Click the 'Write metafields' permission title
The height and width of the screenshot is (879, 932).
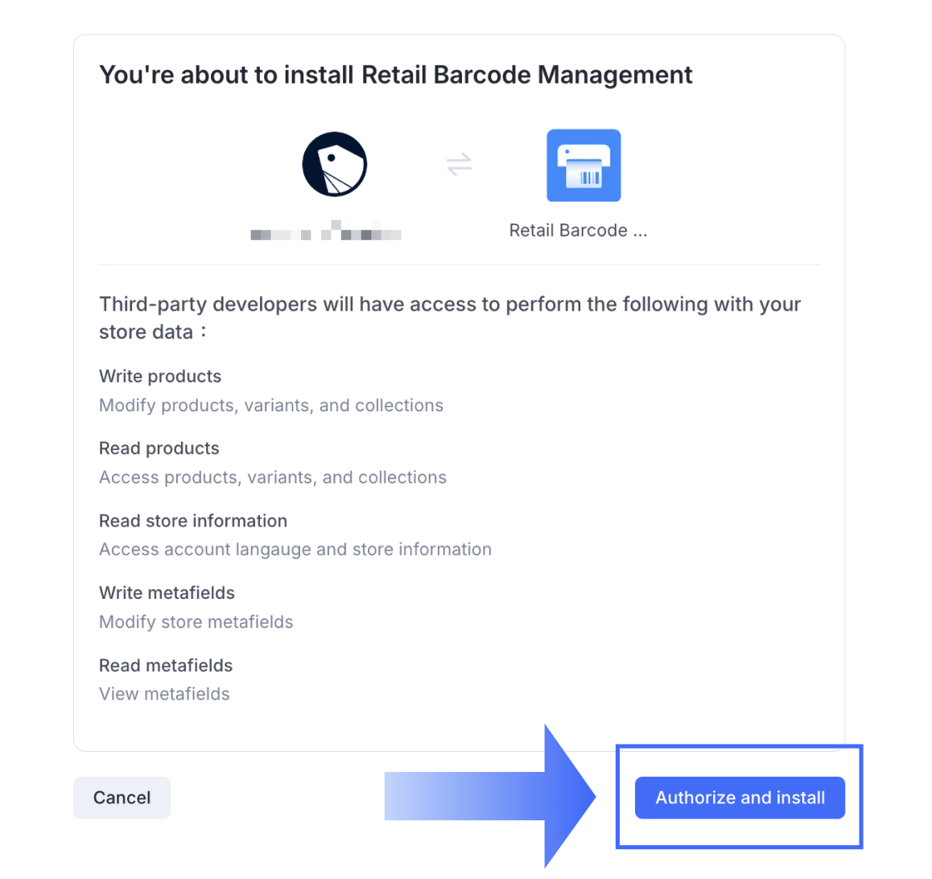(167, 593)
